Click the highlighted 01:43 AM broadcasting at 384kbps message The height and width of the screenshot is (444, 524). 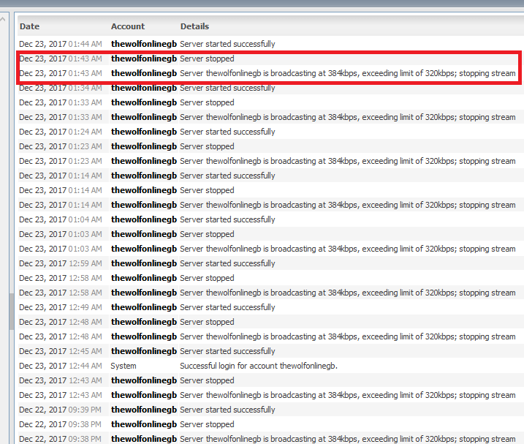(x=347, y=73)
